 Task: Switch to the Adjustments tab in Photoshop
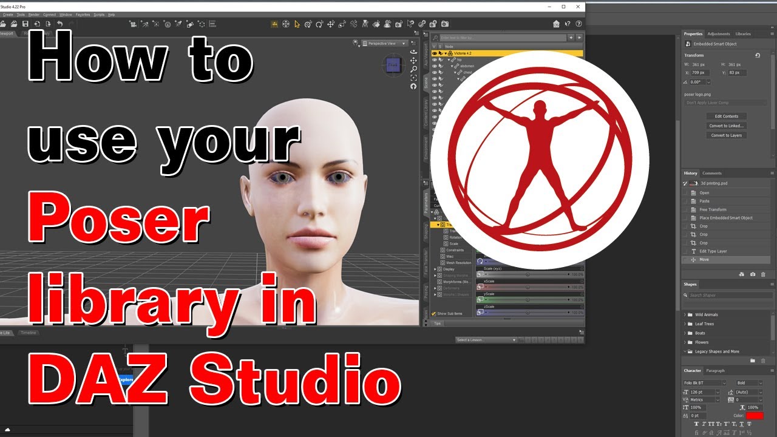pyautogui.click(x=719, y=34)
